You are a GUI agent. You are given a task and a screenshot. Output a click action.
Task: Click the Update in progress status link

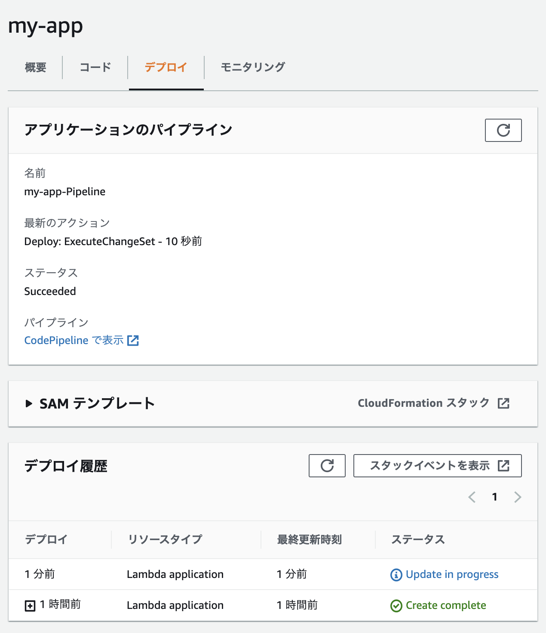click(x=451, y=574)
